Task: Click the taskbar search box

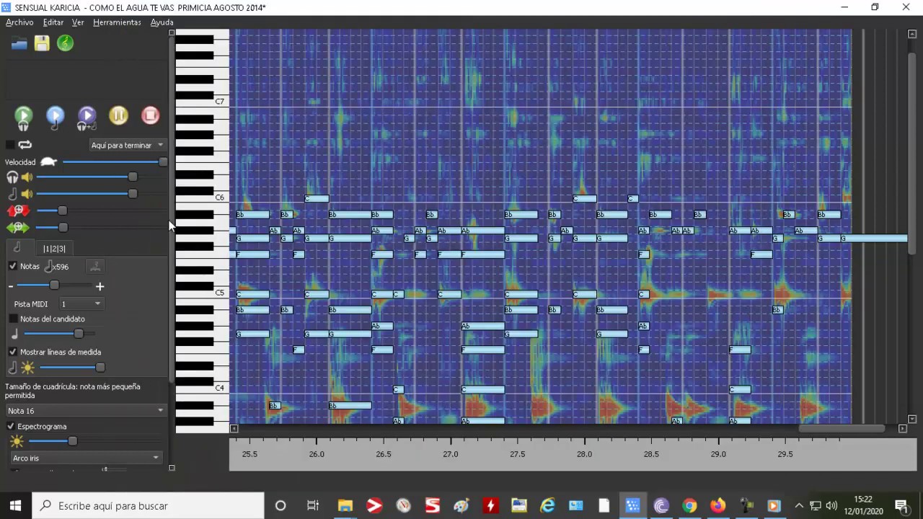Action: tap(148, 505)
